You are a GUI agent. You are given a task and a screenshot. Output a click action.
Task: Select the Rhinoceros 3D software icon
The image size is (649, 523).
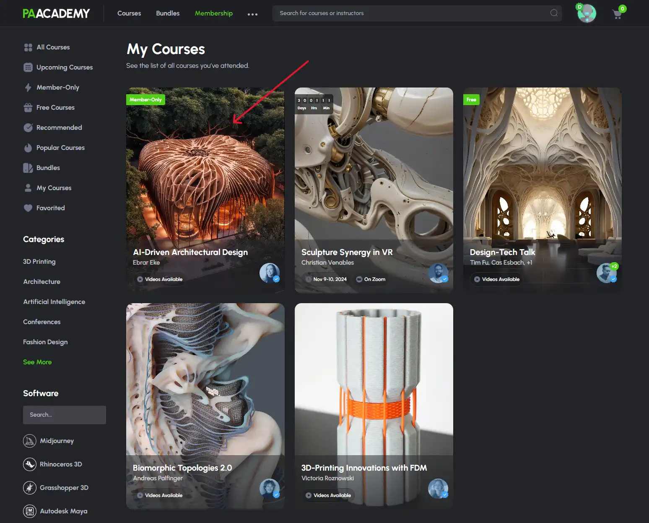pos(29,464)
